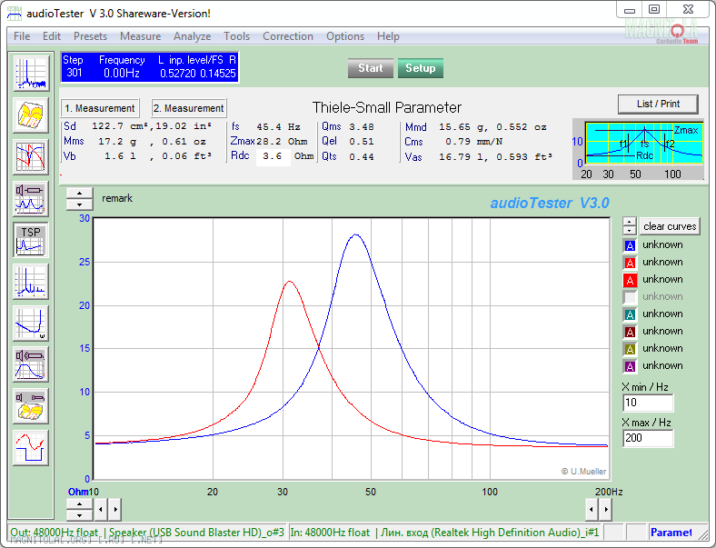The height and width of the screenshot is (548, 716).
Task: Click the Zmax 28.2 Ohm value
Action: click(282, 142)
